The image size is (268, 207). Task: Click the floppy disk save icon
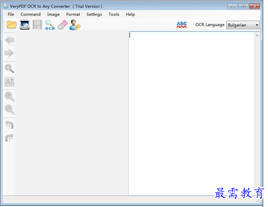(x=37, y=25)
